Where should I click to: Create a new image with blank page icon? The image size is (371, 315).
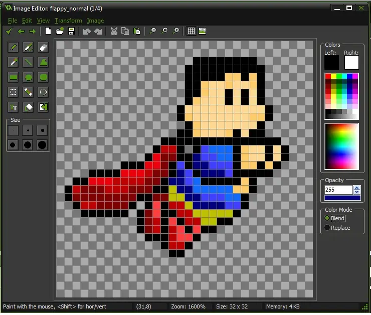pyautogui.click(x=48, y=31)
